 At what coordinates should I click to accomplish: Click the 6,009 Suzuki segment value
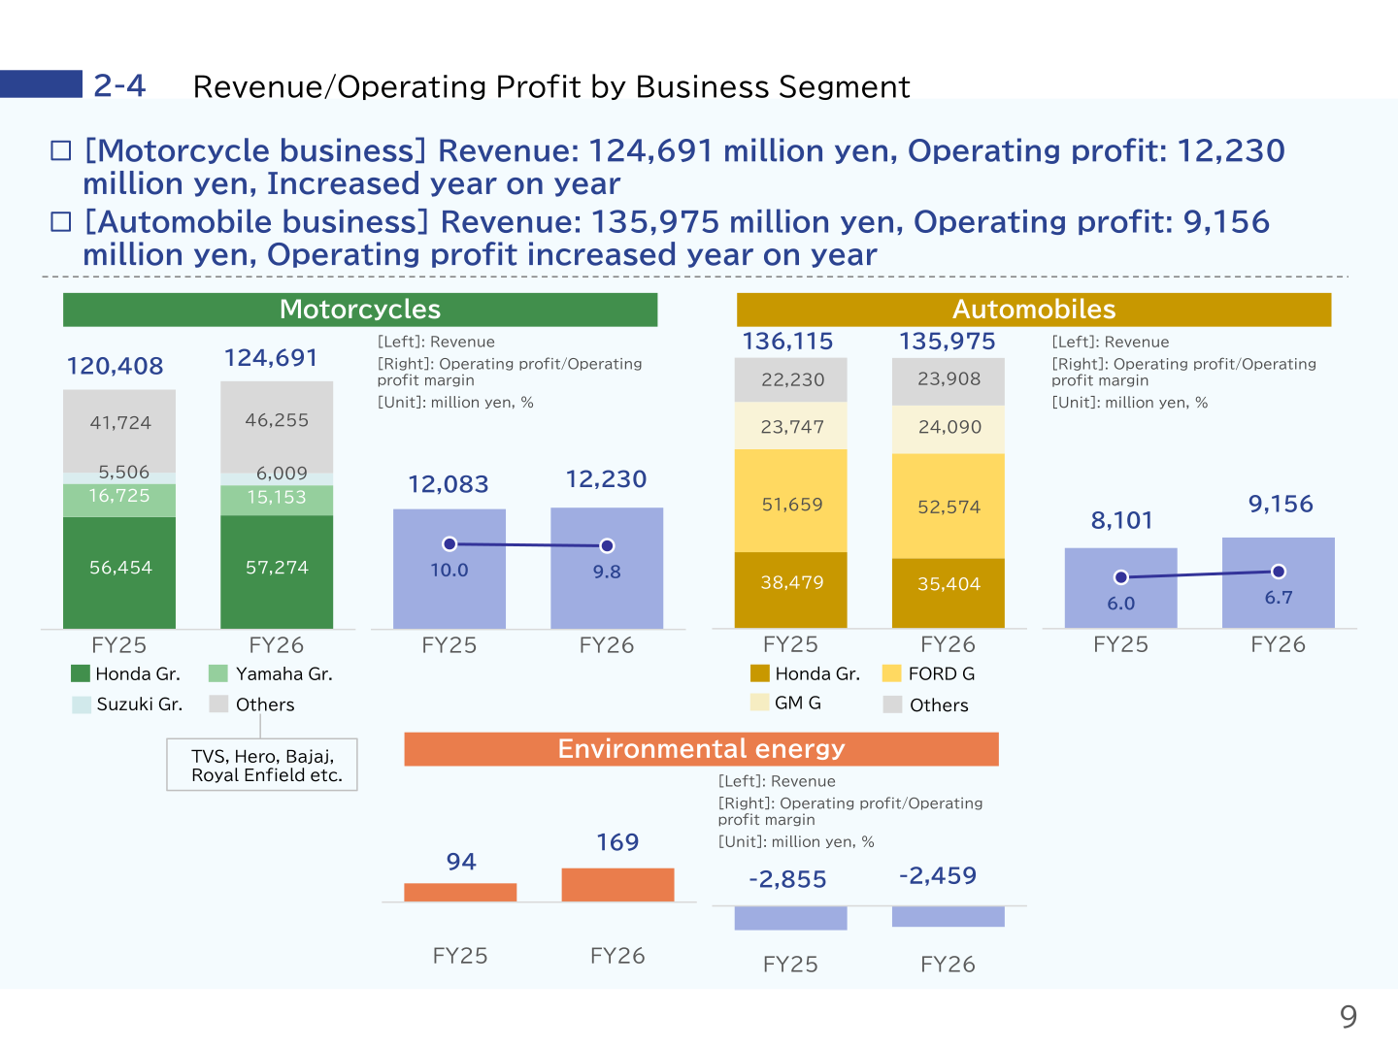pyautogui.click(x=282, y=473)
